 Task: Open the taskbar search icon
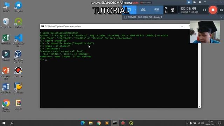(x=12, y=123)
